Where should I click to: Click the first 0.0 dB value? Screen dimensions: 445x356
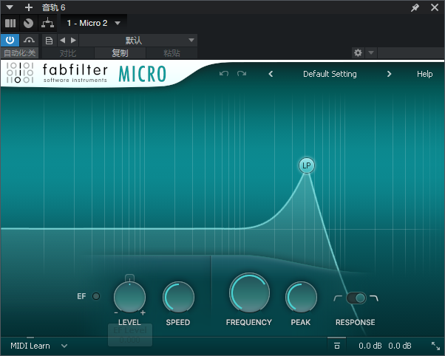(x=370, y=346)
